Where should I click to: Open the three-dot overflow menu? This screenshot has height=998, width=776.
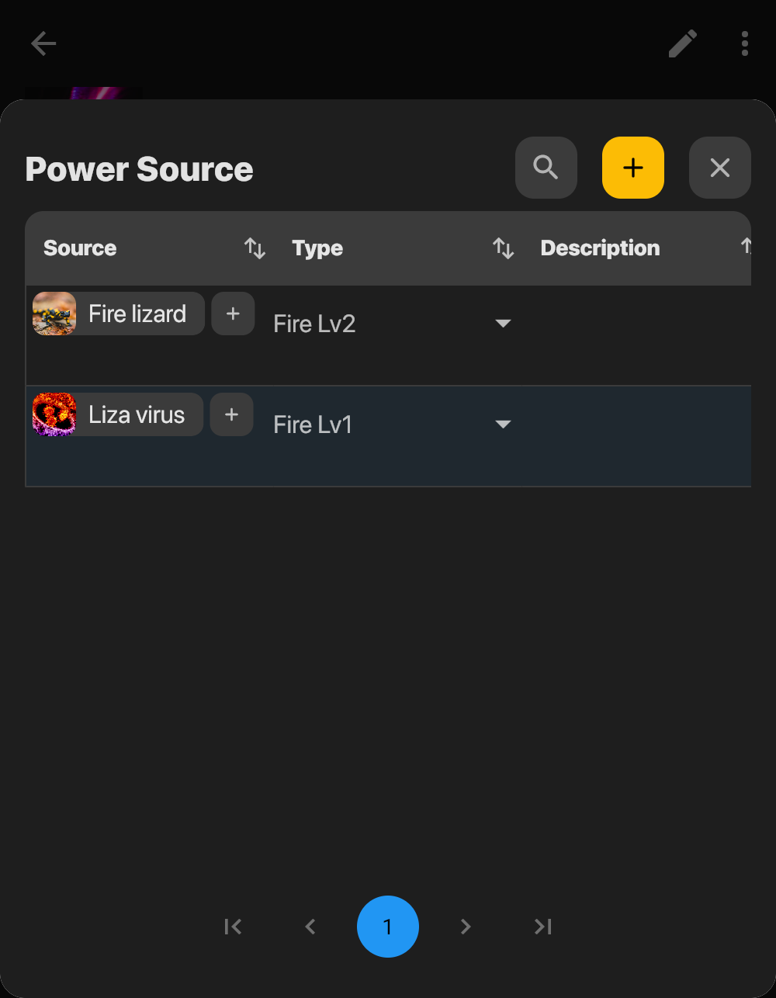point(744,43)
